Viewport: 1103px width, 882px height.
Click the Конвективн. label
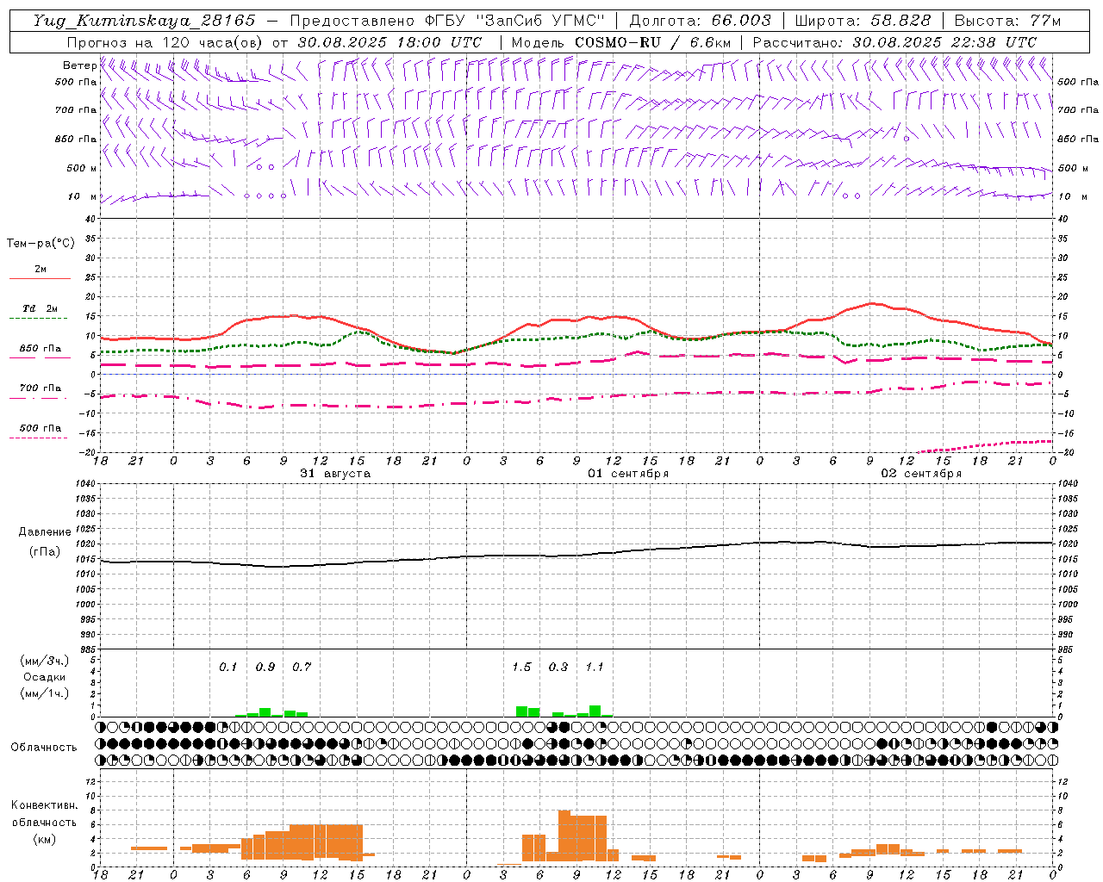(44, 805)
